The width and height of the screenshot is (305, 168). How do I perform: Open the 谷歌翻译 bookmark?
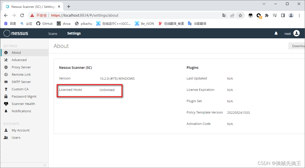(197, 23)
